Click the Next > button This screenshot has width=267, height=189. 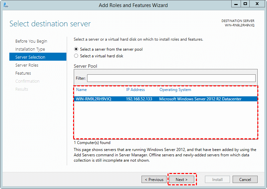tap(182, 179)
